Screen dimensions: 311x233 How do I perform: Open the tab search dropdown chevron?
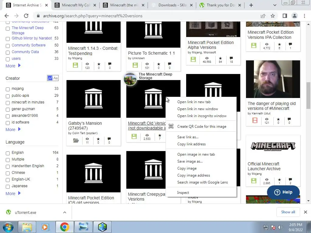point(275,5)
